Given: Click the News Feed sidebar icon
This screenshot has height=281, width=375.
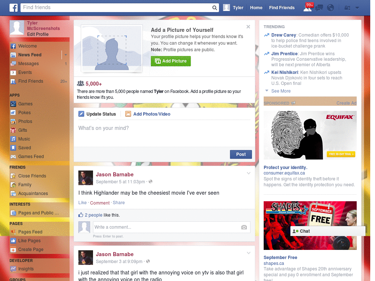Looking at the screenshot, I should point(13,55).
